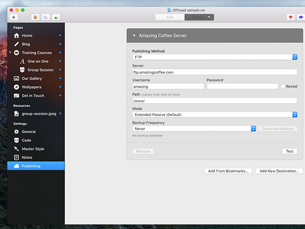
Task: Click Add New Destination button
Action: point(279,171)
